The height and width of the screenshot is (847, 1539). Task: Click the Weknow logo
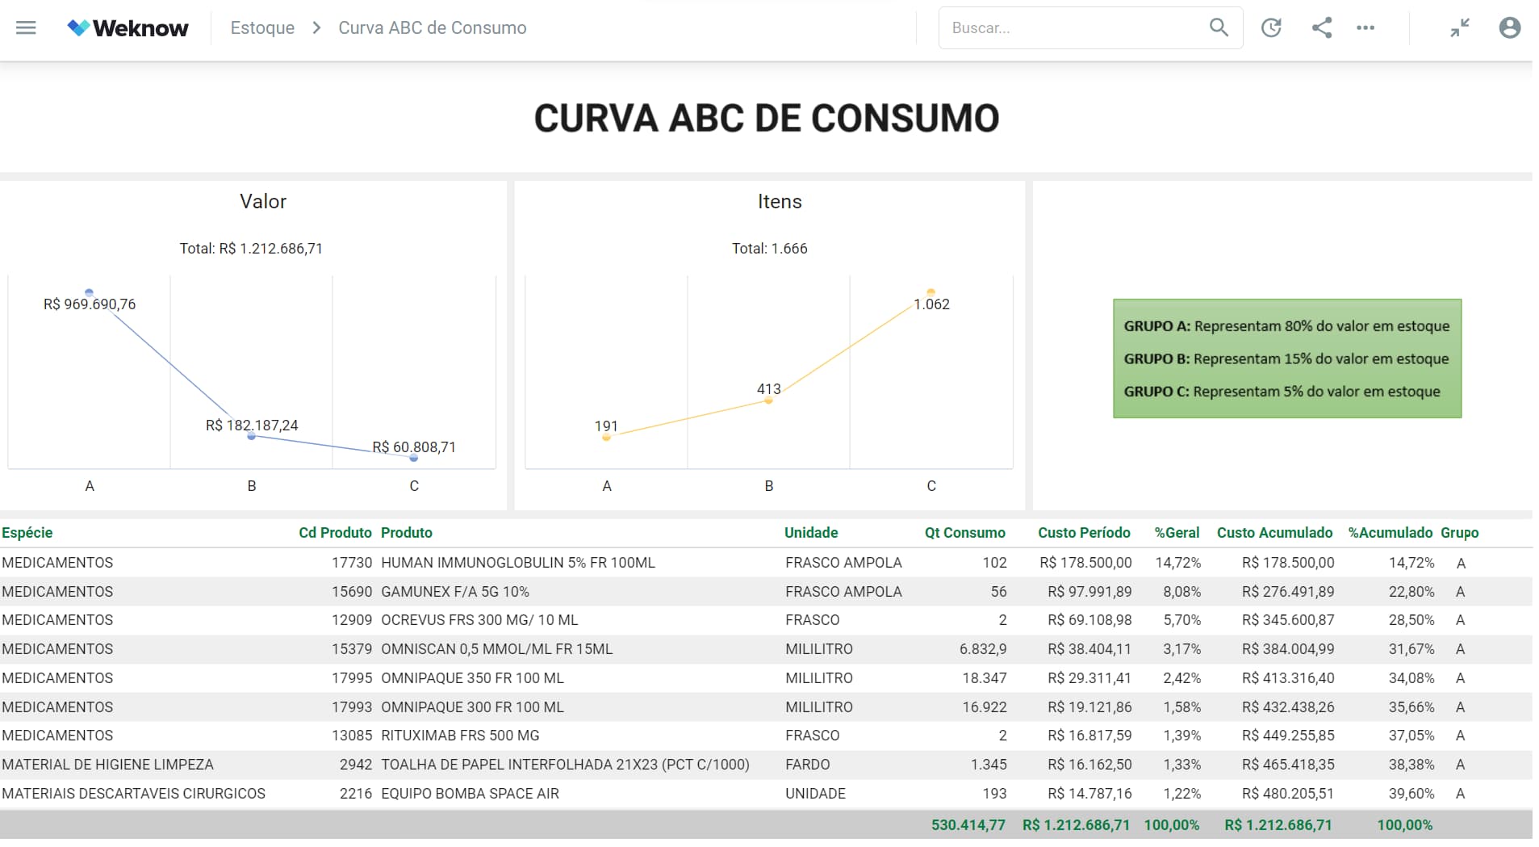[x=128, y=27]
